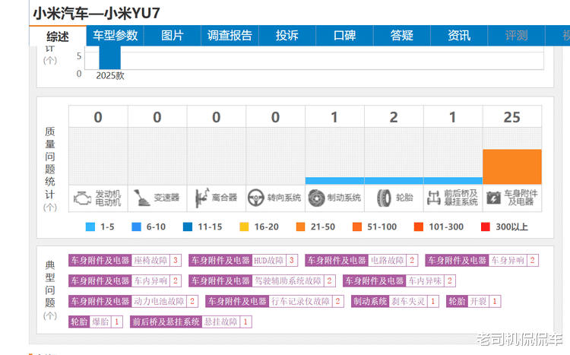570x355 pixels.
Task: Open the 电路故障 issue tag
Action: 361,261
